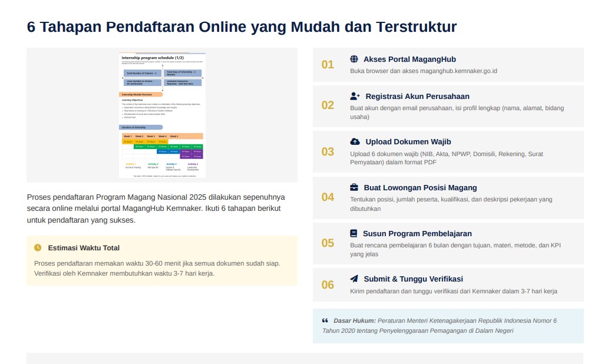Click the Upload Dokumen Wajib step title
Screen dimensions: 611x364
pyautogui.click(x=408, y=142)
